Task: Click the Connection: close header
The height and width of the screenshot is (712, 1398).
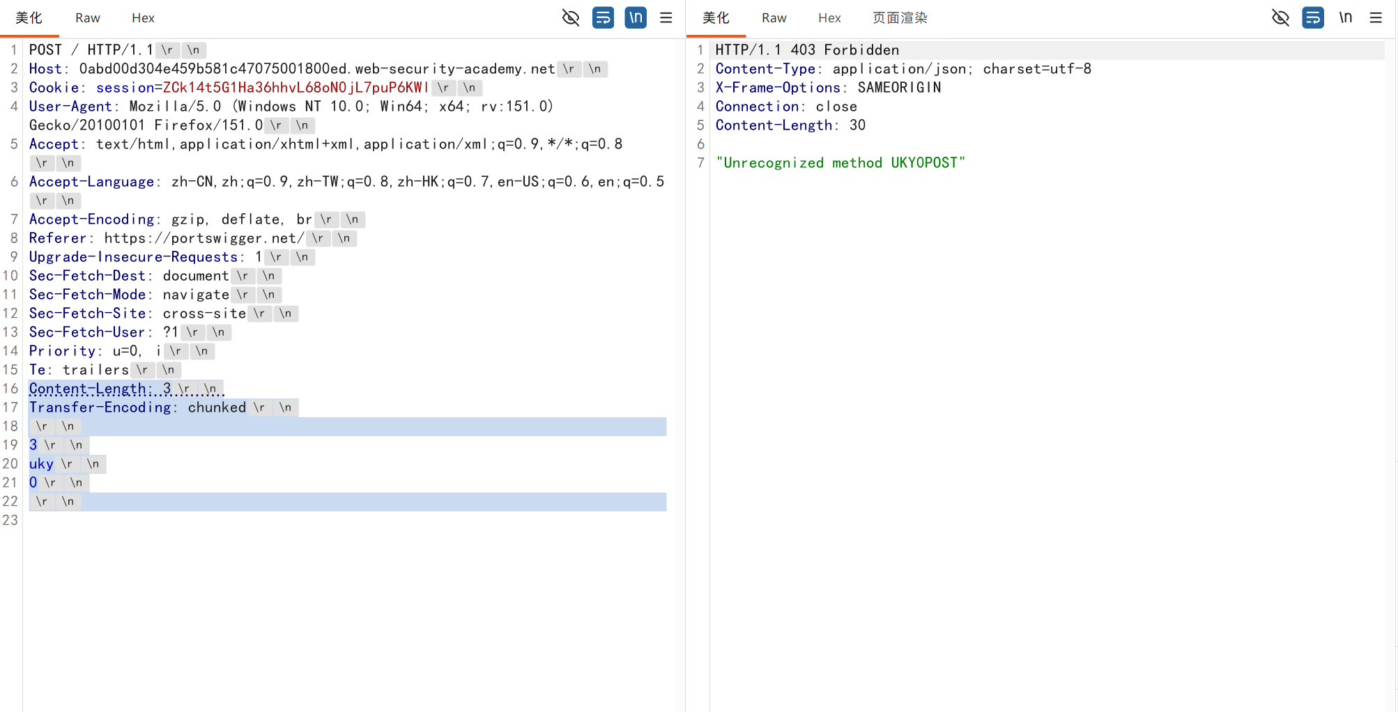Action: coord(786,107)
